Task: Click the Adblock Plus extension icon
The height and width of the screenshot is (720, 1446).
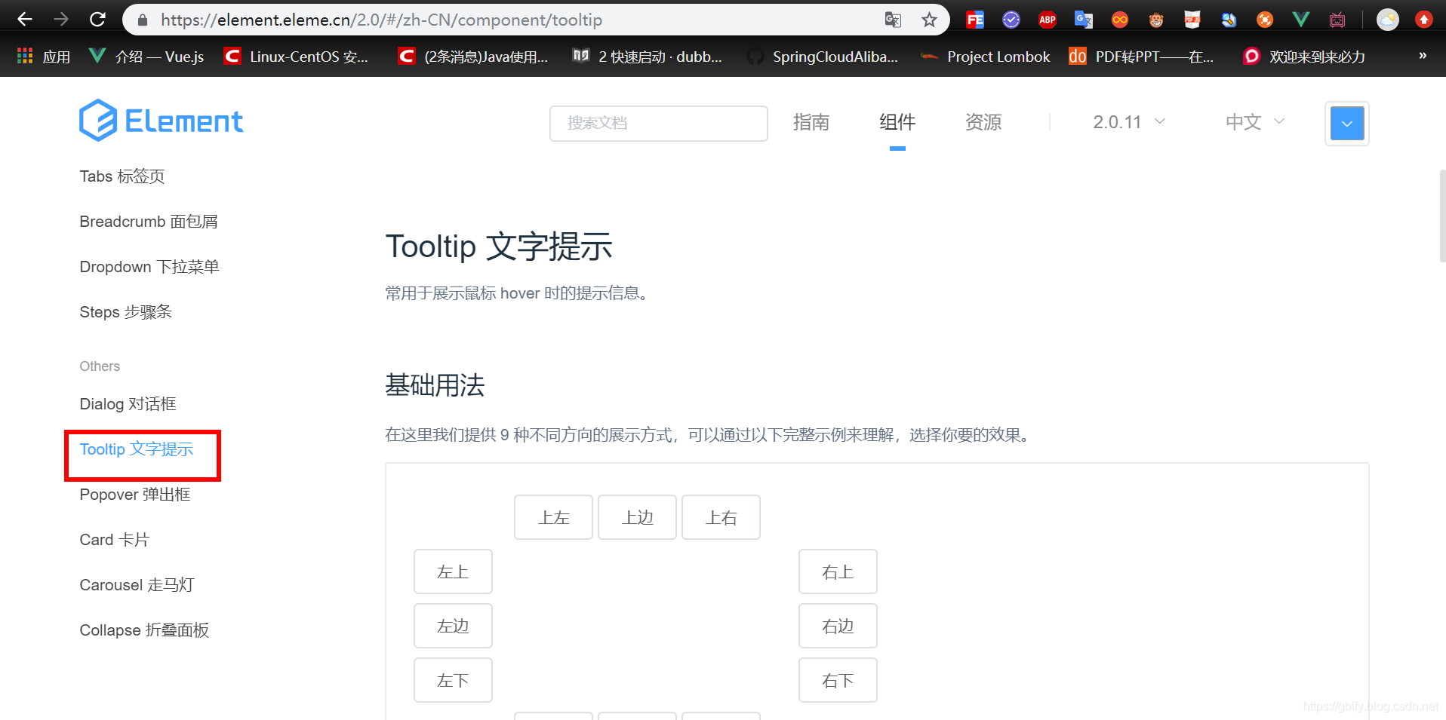Action: 1047,20
